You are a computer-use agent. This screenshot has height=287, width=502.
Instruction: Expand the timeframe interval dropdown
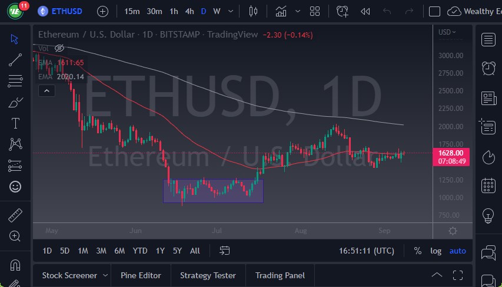(x=231, y=12)
